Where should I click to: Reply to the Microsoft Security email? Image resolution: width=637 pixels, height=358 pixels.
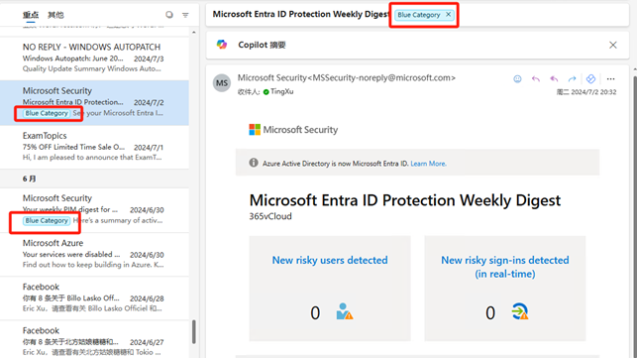536,79
